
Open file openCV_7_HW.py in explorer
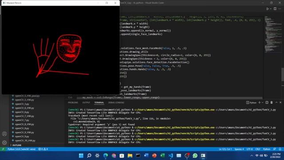[x=24, y=116]
